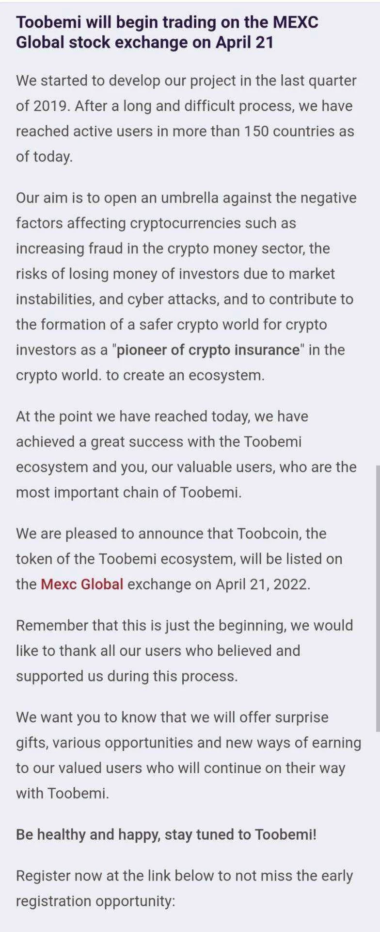380x932 pixels.
Task: Click the paragraph about "surprise gifts"
Action: click(x=189, y=755)
